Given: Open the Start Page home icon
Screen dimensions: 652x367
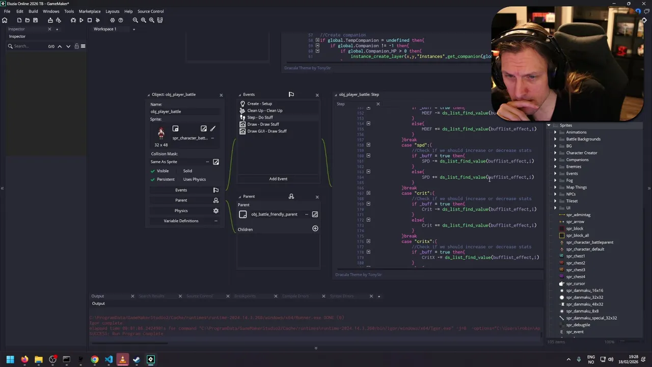Looking at the screenshot, I should (5, 20).
